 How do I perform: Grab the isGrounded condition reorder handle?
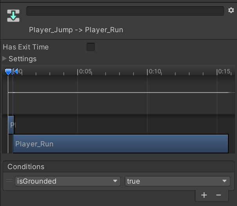pyautogui.click(x=9, y=181)
